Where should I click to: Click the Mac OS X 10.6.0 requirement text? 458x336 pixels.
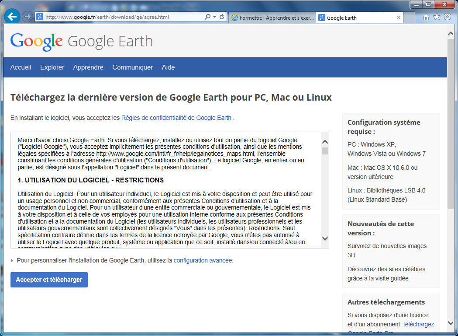coord(382,172)
